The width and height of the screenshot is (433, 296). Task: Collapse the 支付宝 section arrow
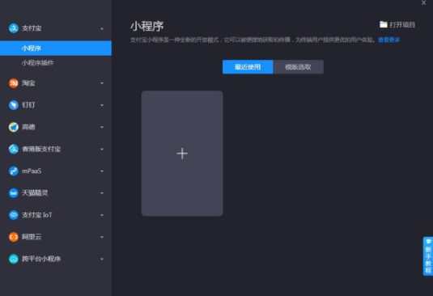(x=102, y=28)
